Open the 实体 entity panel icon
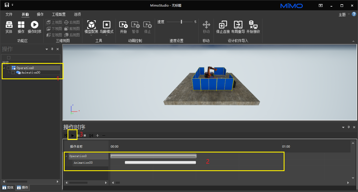 click(9, 25)
